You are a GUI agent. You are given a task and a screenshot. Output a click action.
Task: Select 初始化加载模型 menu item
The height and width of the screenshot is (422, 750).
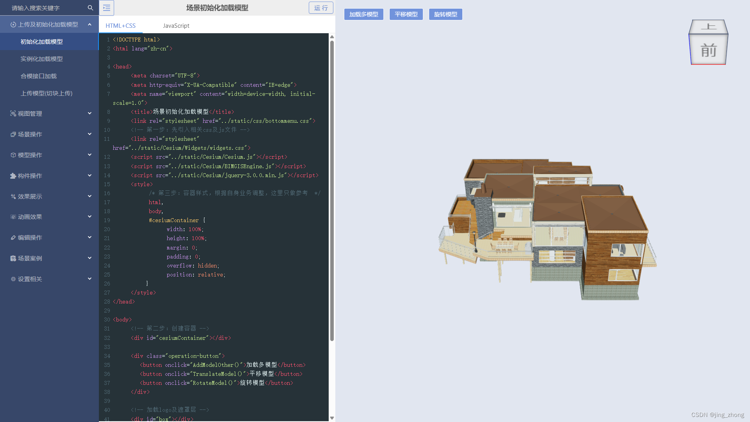[x=49, y=41]
